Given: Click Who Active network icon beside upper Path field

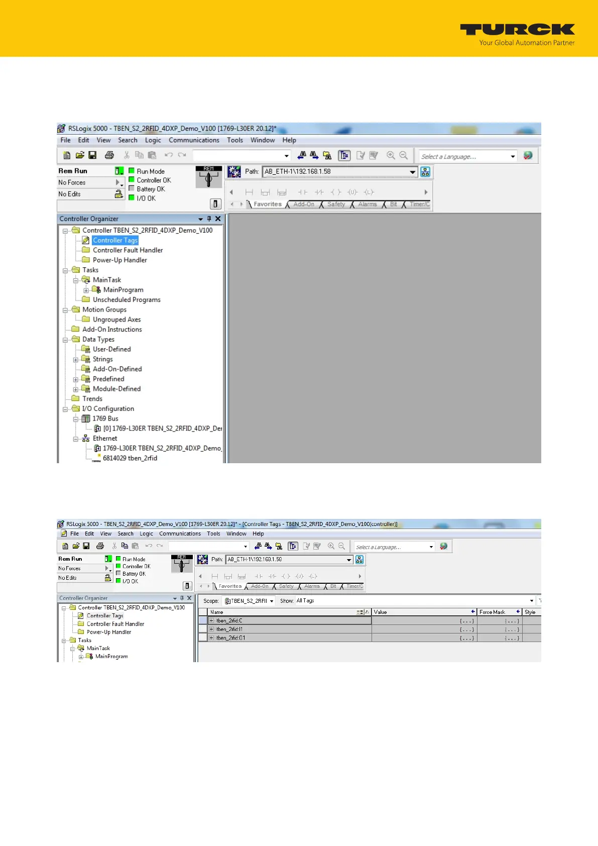Looking at the screenshot, I should 425,172.
